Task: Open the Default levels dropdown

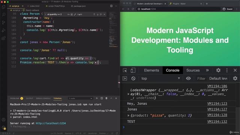Action: [218, 78]
